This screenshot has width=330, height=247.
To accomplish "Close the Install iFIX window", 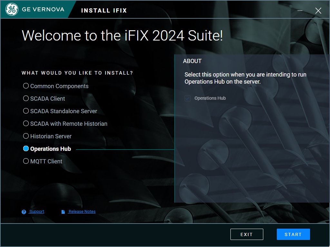I will coord(318,11).
